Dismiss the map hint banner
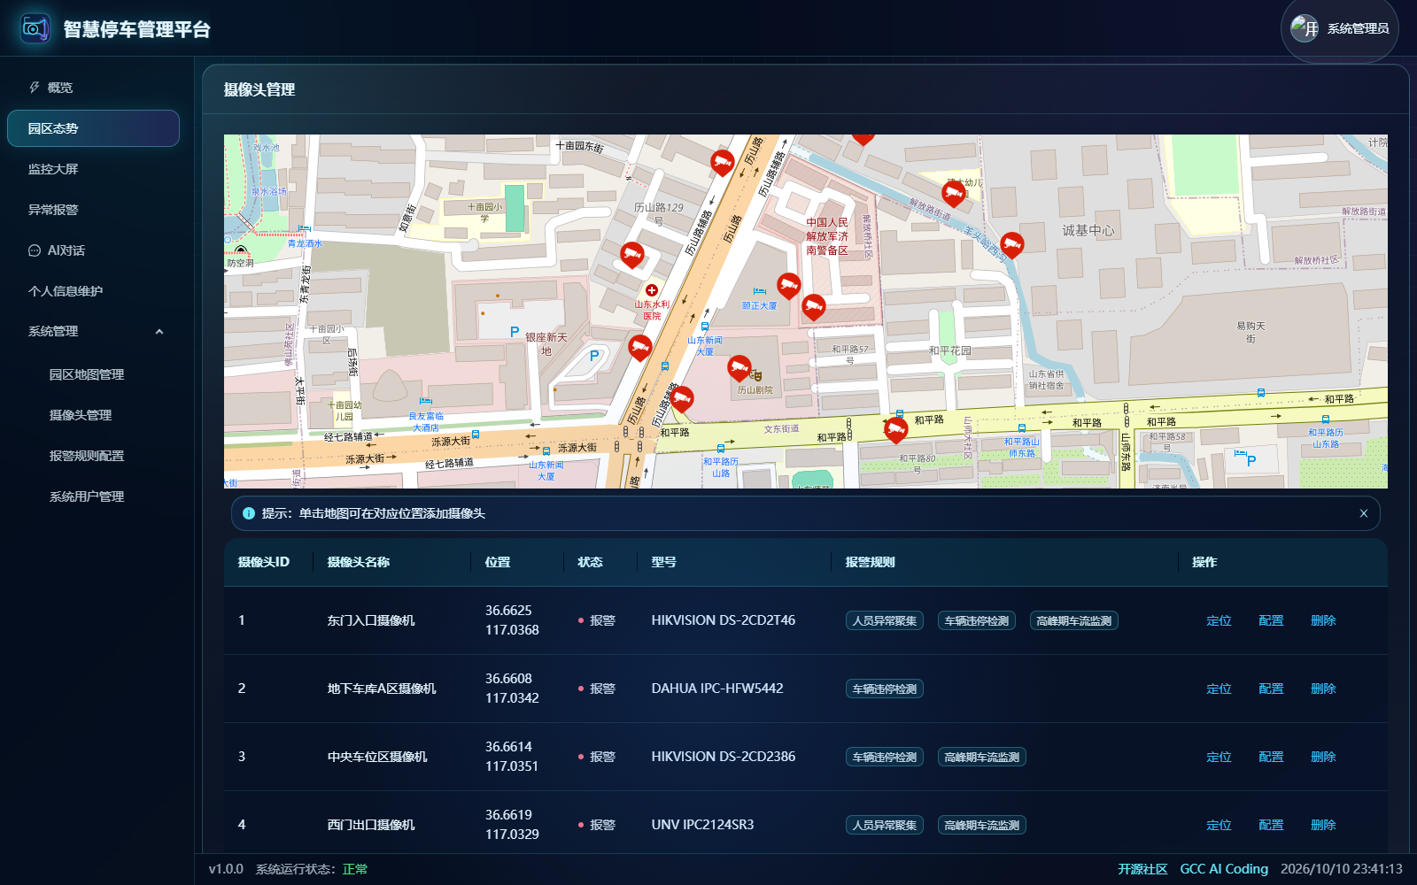This screenshot has height=885, width=1417. 1364,513
